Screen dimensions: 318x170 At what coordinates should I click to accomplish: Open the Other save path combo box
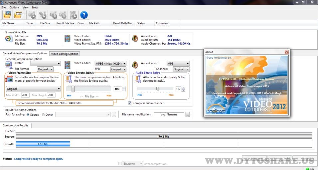click(83, 115)
